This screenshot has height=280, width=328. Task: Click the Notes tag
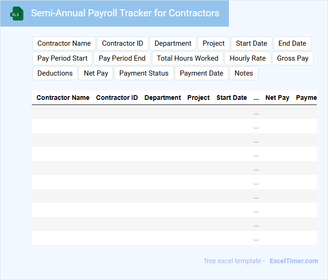click(x=244, y=73)
